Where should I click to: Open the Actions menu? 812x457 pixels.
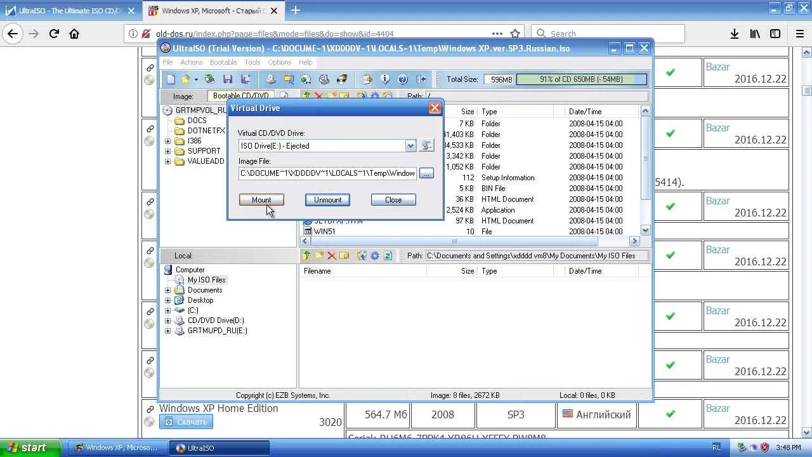click(191, 62)
